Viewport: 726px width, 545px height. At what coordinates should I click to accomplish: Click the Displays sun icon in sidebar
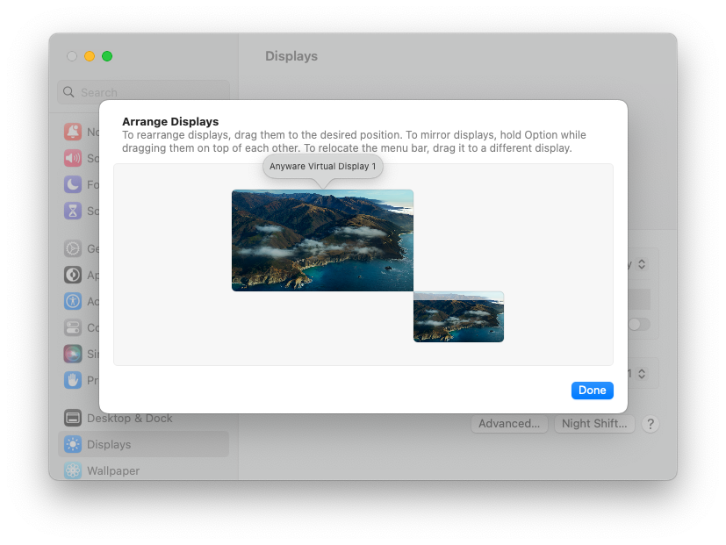(x=73, y=445)
